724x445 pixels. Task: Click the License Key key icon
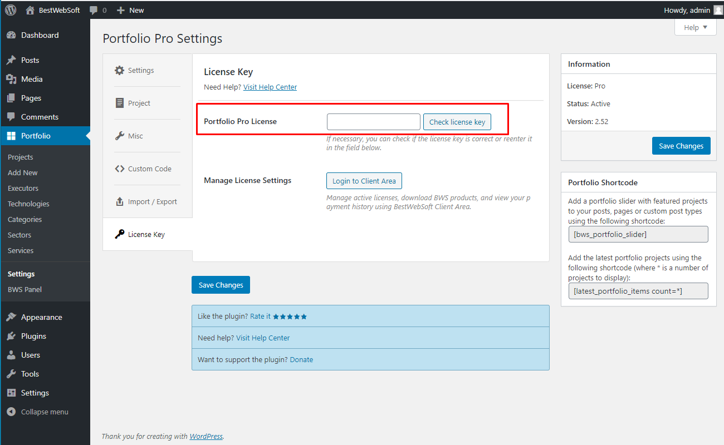(119, 234)
